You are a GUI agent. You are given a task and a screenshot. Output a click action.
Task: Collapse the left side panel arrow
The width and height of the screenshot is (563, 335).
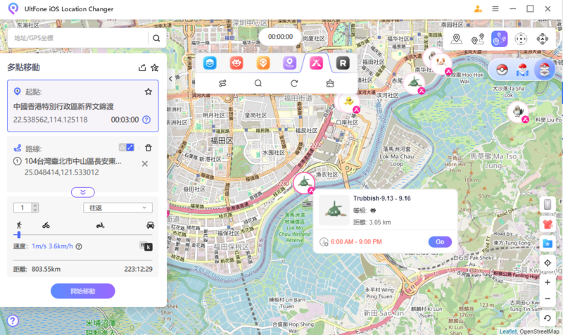[170, 79]
